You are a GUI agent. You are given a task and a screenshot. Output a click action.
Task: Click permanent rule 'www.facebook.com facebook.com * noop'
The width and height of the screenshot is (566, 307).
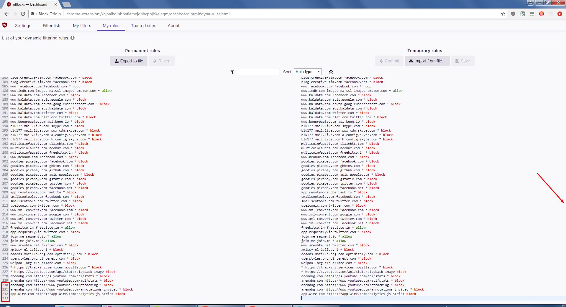45,86
